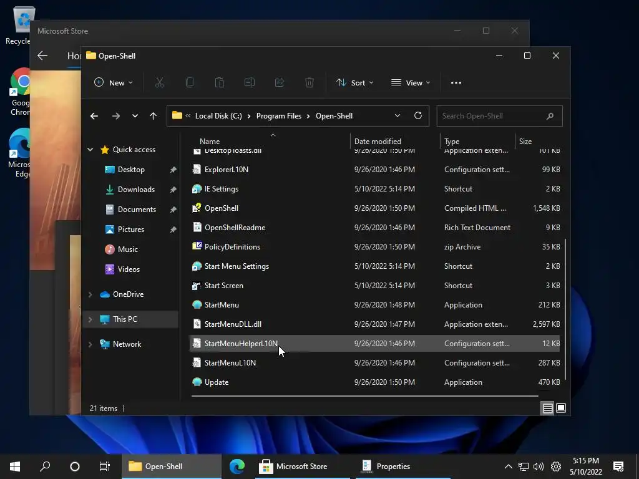
Task: Open the Sort dropdown menu
Action: pyautogui.click(x=354, y=83)
